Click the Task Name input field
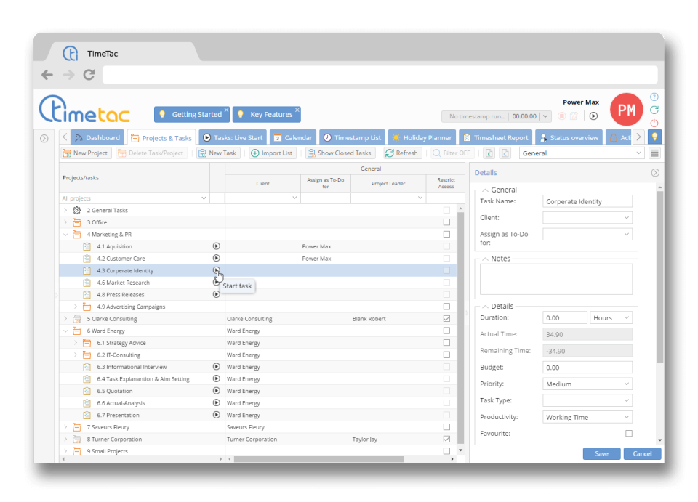Image resolution: width=698 pixels, height=502 pixels. click(587, 201)
